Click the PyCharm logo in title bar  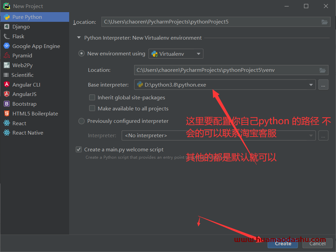coord(7,6)
